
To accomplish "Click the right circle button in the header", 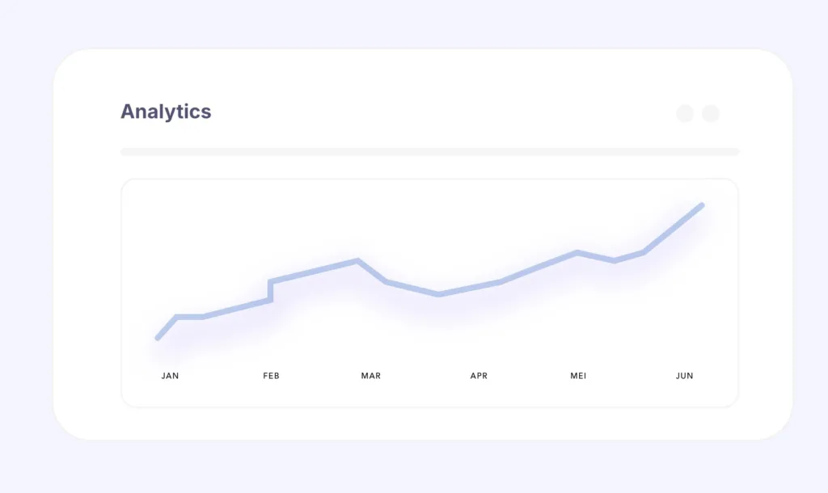I will coord(711,113).
